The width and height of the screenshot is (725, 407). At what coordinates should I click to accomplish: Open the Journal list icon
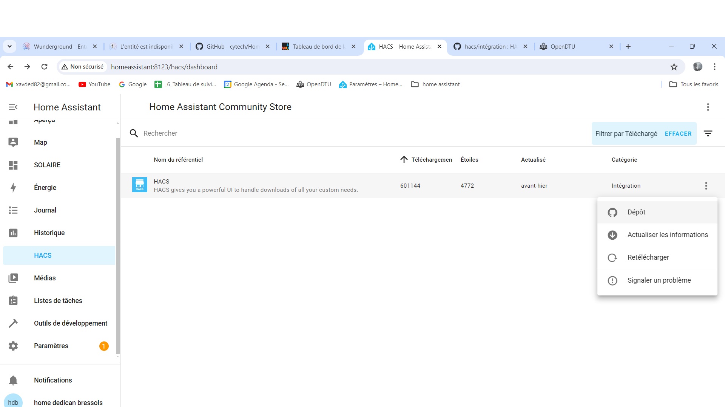pos(13,210)
